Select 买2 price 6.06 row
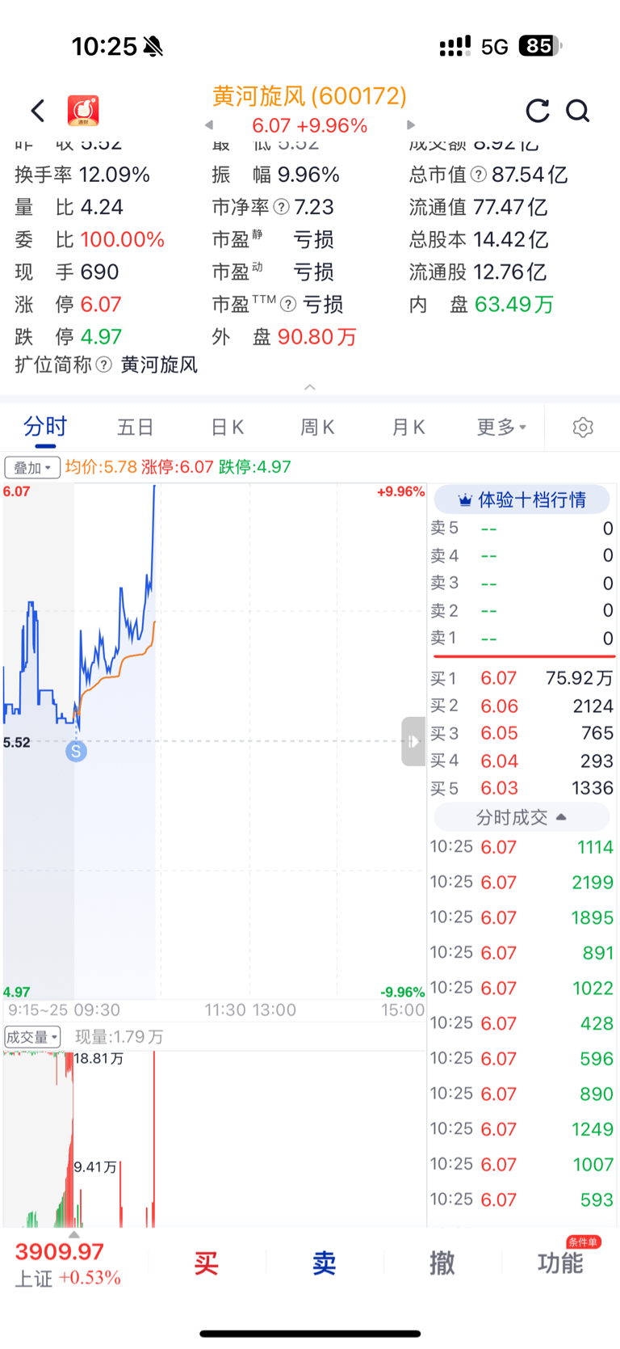This screenshot has width=620, height=1349. pyautogui.click(x=522, y=706)
